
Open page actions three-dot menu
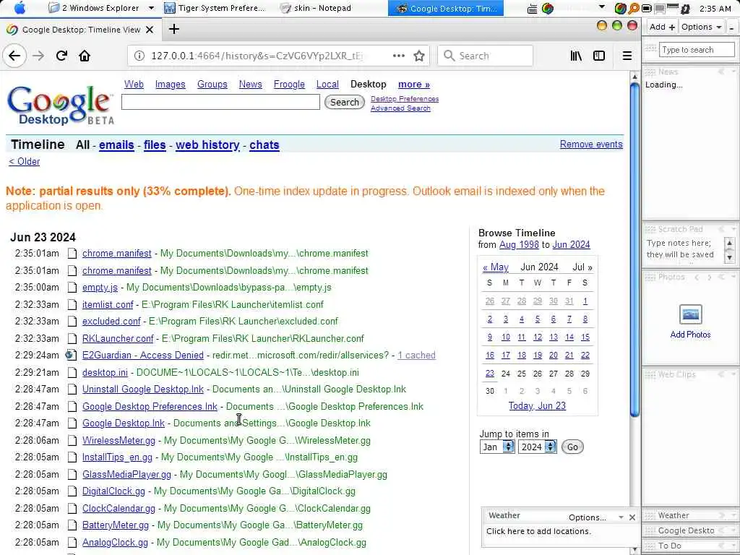[399, 56]
